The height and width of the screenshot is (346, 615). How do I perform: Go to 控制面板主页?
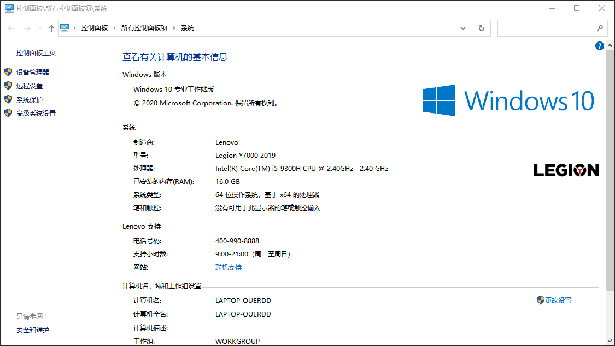click(36, 53)
